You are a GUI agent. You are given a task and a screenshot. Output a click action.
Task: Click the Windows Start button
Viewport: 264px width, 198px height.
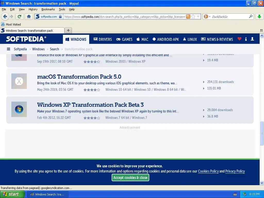click(x=12, y=194)
